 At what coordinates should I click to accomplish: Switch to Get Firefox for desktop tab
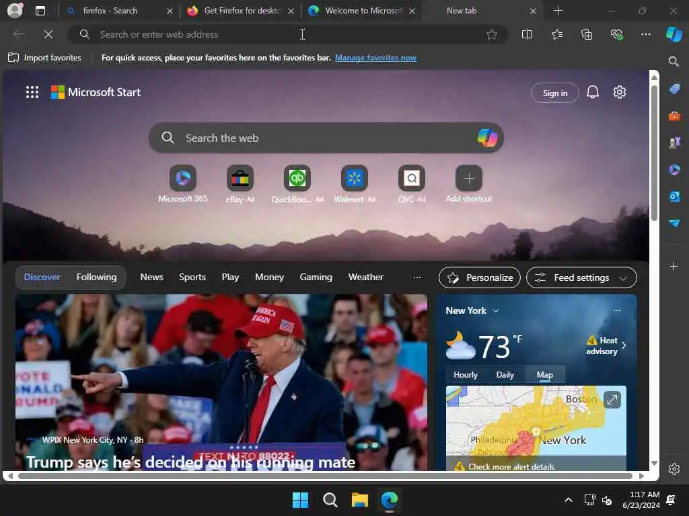click(242, 11)
